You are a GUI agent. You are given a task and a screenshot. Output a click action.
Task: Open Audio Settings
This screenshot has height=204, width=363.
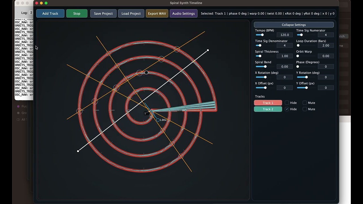click(183, 14)
